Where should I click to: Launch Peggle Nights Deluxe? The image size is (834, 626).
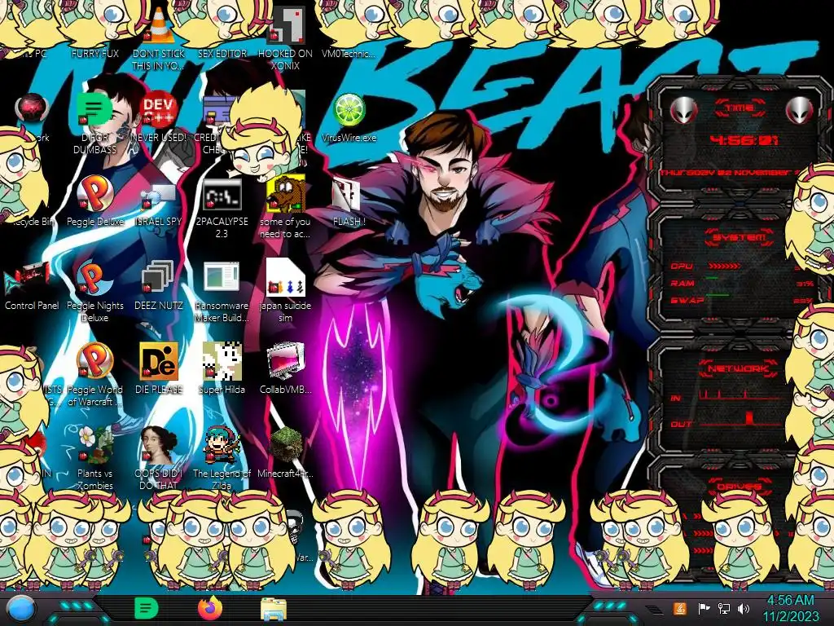(94, 278)
